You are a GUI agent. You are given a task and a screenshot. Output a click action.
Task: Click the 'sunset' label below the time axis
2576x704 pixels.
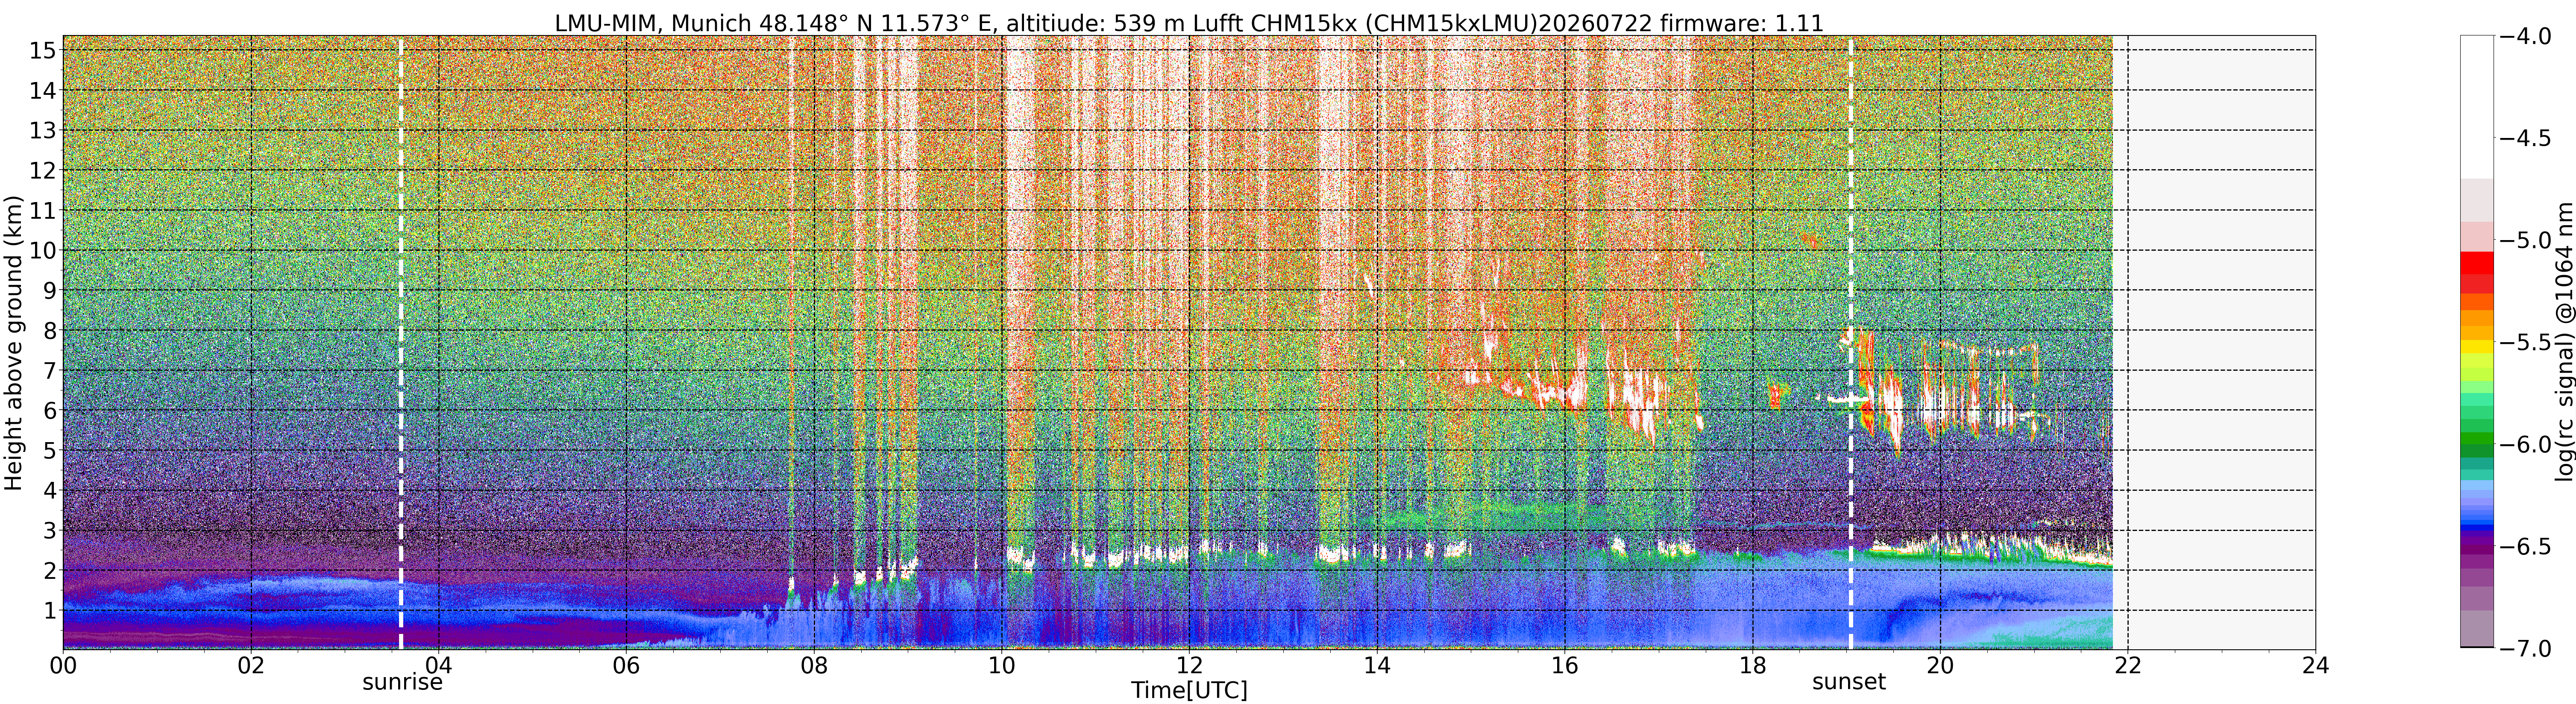click(x=1849, y=682)
